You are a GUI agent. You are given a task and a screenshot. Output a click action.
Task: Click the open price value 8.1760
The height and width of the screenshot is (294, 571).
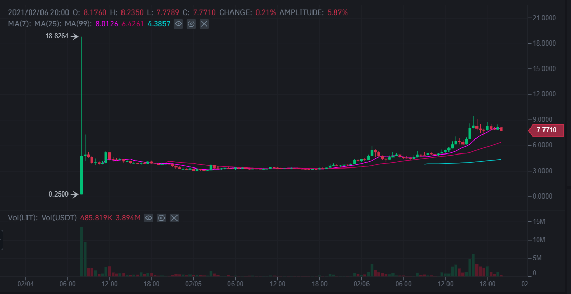point(94,12)
